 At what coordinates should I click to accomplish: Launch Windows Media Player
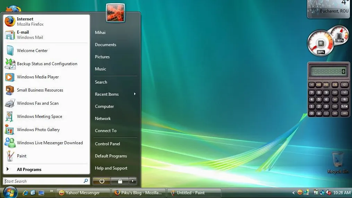click(37, 77)
